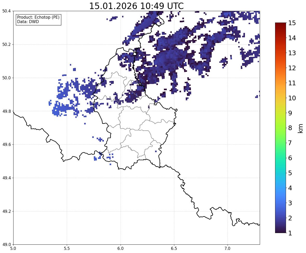Image resolution: width=306 pixels, height=253 pixels.
Task: Click colorbar tick value 14
Action: (292, 38)
